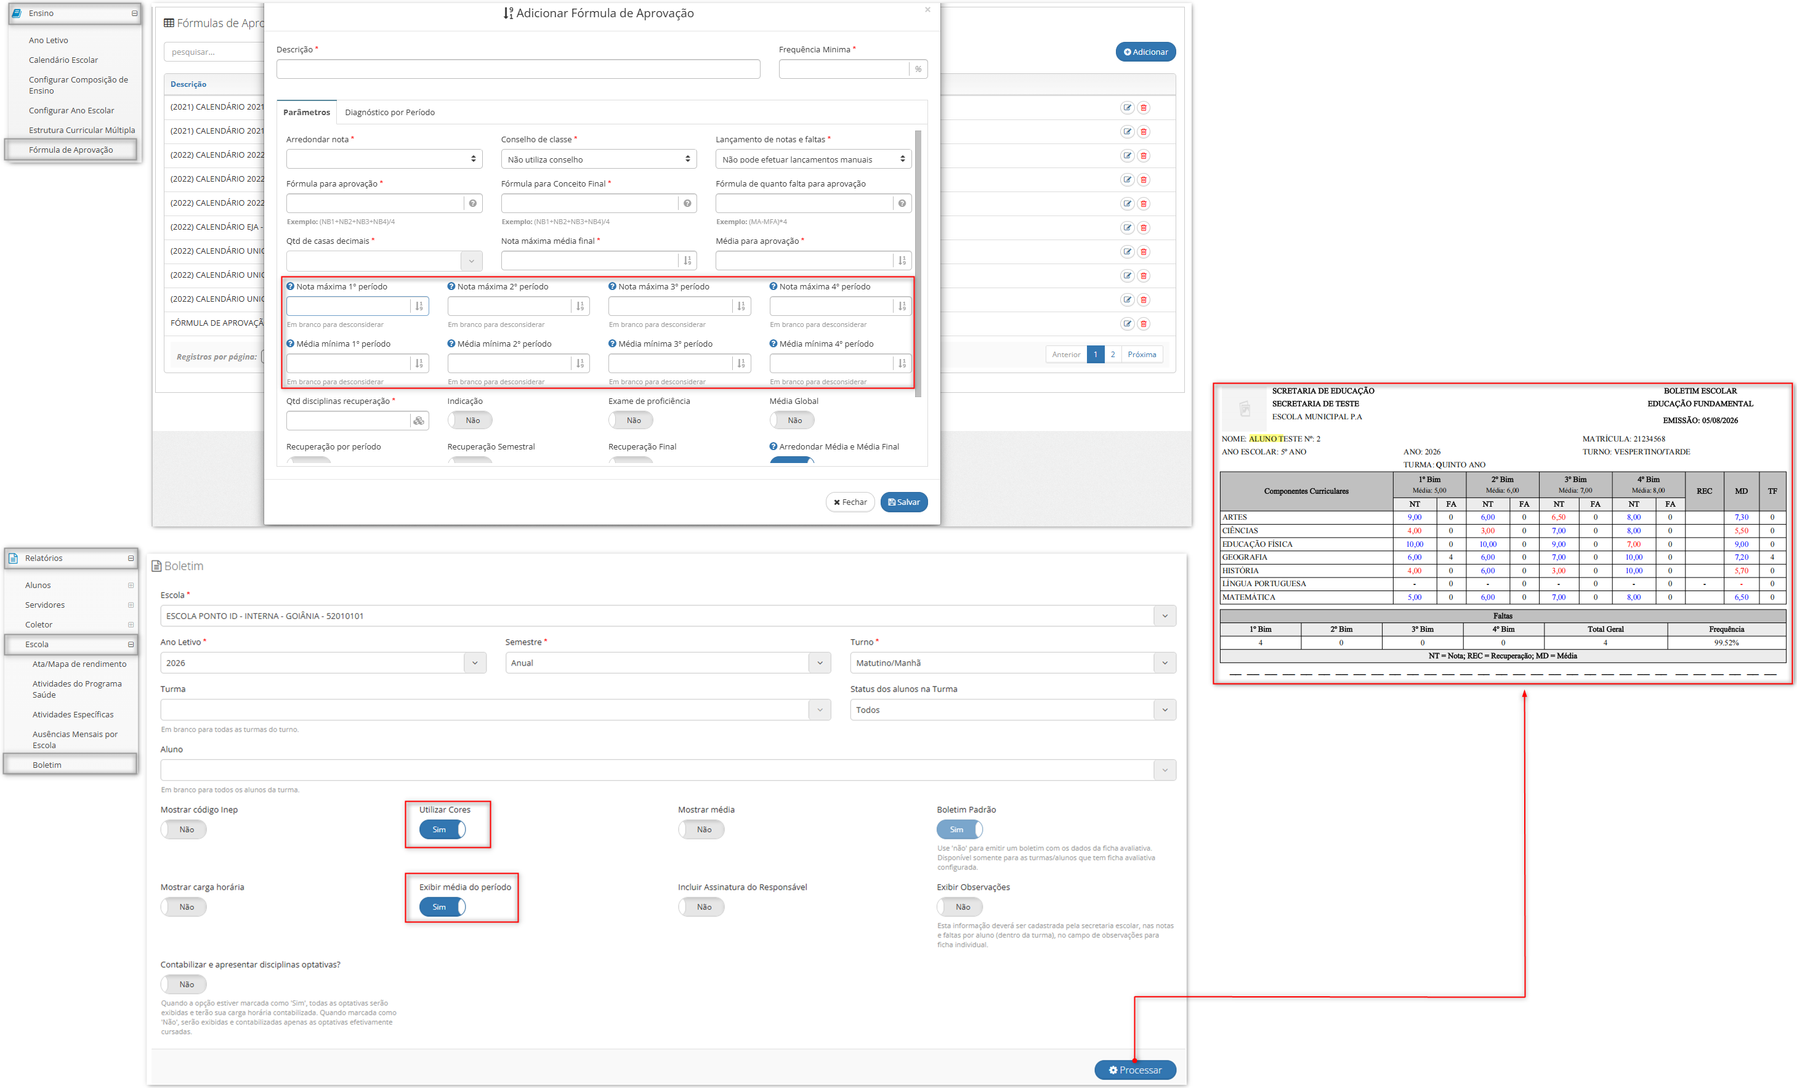Click the edit icon for first formula row
Image resolution: width=1797 pixels, height=1088 pixels.
1127,107
